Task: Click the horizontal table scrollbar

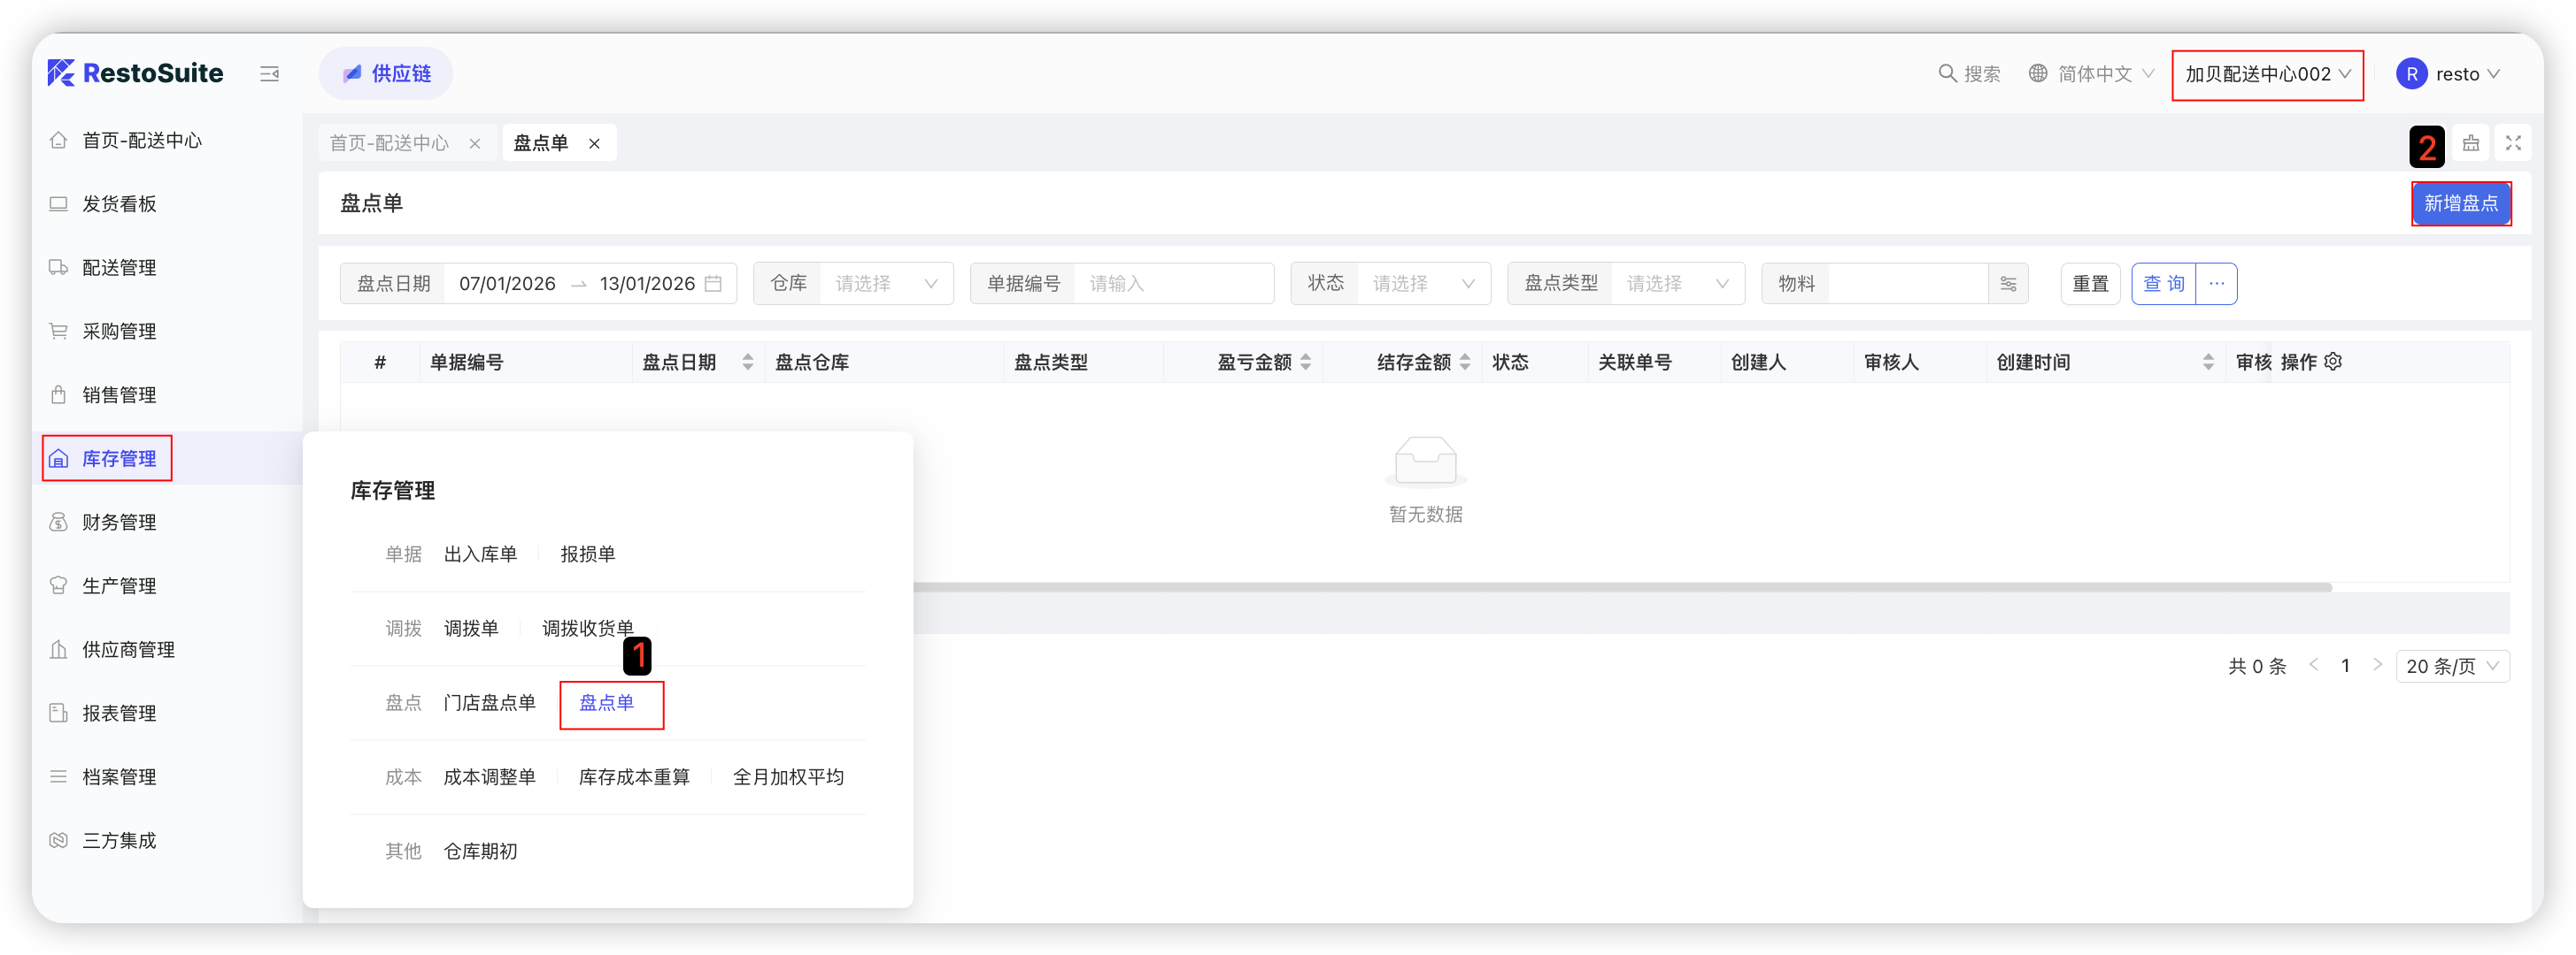Action: coord(1600,587)
